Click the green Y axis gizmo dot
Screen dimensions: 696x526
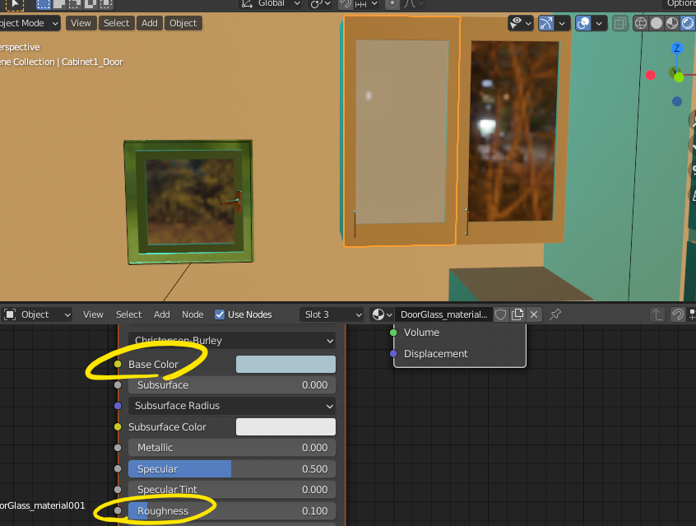679,77
